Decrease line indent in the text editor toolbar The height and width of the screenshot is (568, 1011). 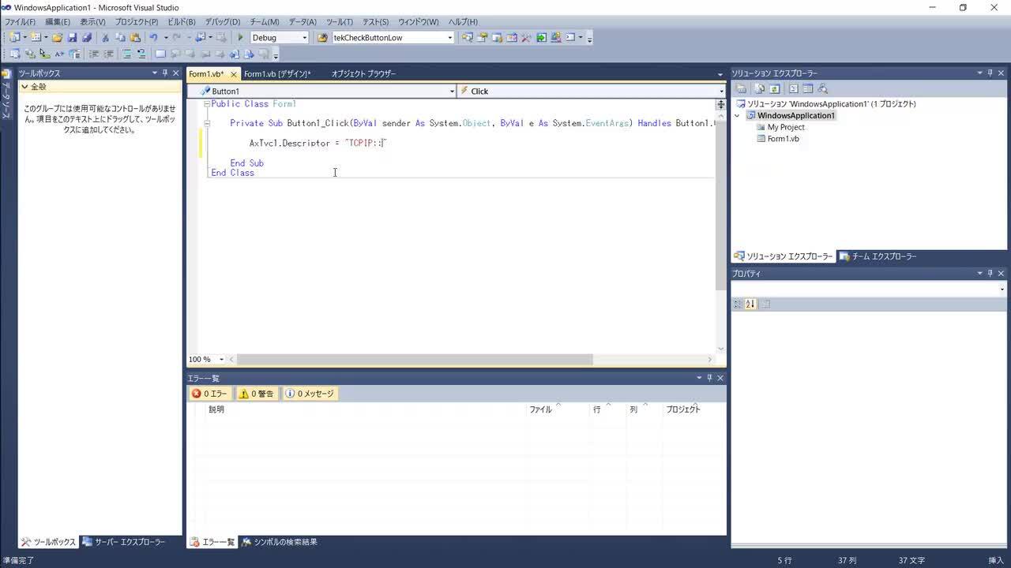tap(93, 54)
